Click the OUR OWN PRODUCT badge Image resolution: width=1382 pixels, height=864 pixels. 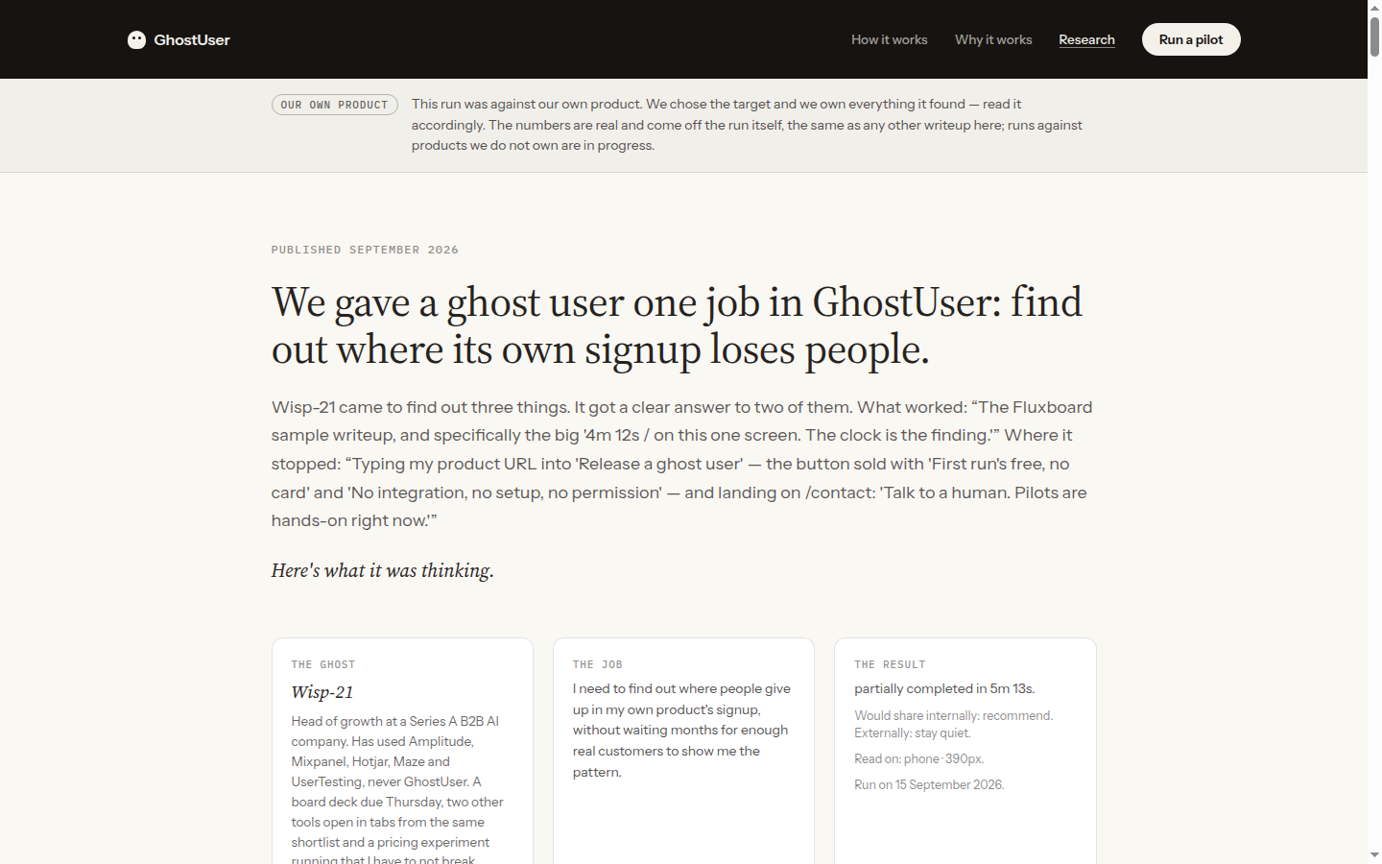click(x=334, y=105)
